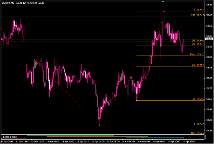Click the 159.35 price scale value
214x144 pixels.
point(209,47)
